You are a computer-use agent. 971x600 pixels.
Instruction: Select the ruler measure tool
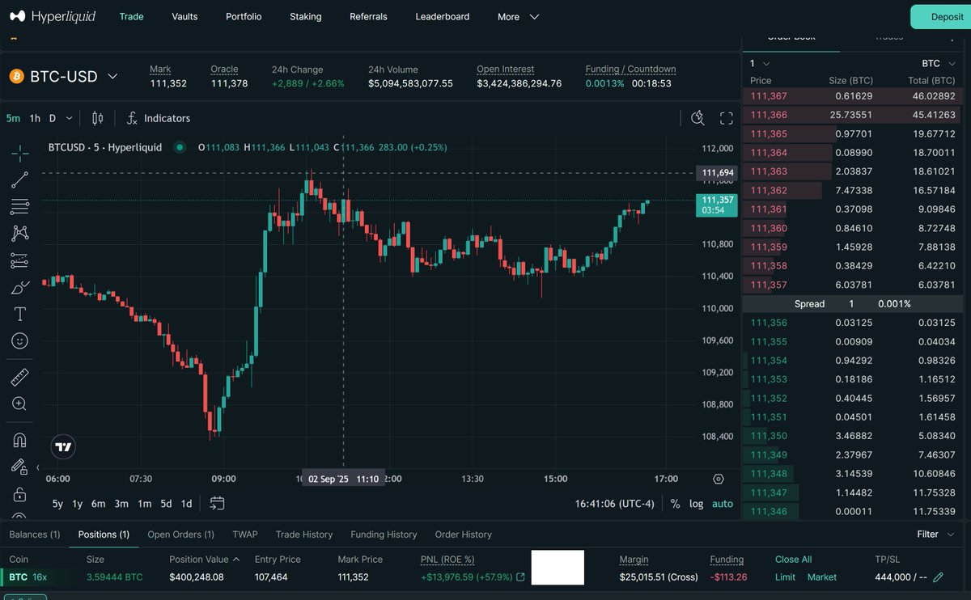point(20,377)
